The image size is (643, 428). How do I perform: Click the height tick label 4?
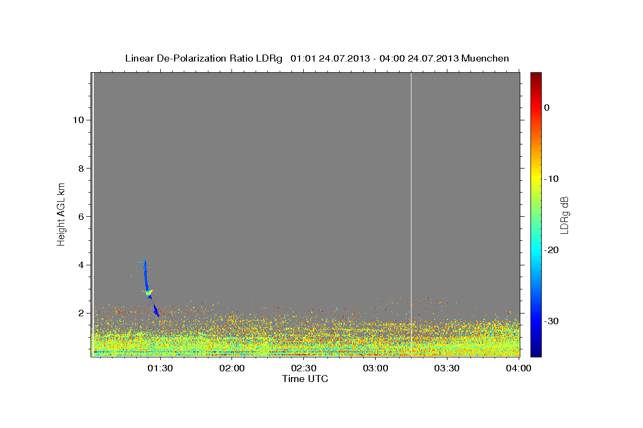point(80,265)
